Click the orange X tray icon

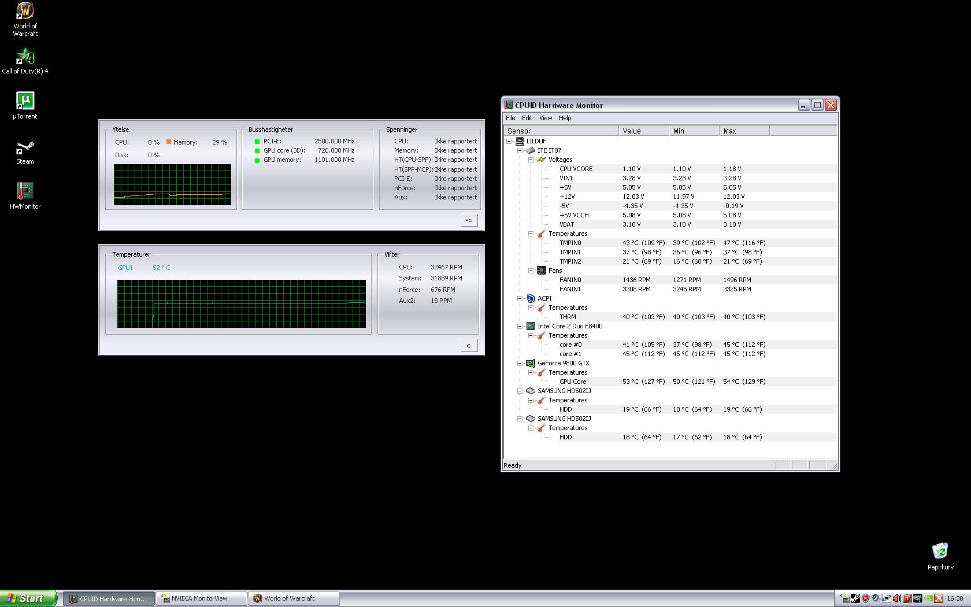[939, 598]
